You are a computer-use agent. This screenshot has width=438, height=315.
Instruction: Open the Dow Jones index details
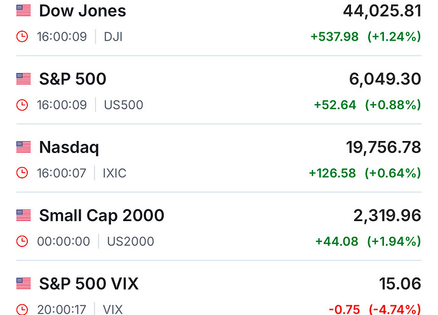83,11
